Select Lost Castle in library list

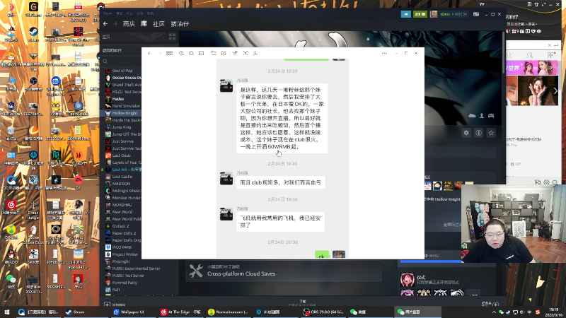pyautogui.click(x=122, y=177)
